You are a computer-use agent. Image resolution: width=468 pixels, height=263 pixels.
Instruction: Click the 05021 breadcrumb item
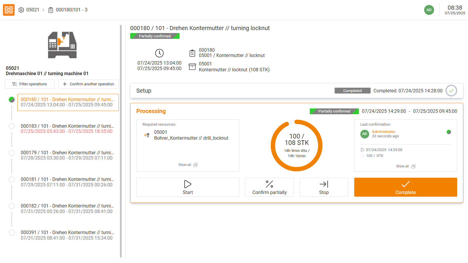click(x=32, y=10)
